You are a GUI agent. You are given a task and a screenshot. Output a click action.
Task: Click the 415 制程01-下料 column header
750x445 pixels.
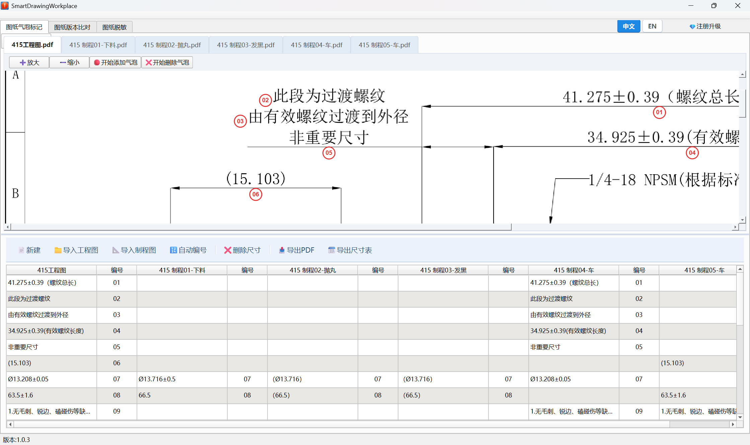pos(182,270)
